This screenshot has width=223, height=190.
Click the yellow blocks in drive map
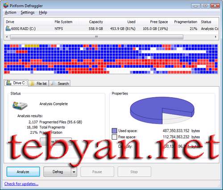[32, 46]
